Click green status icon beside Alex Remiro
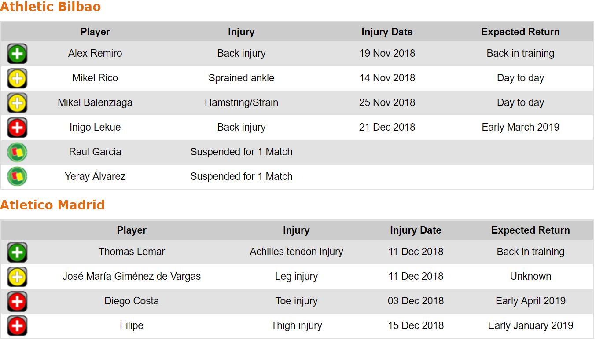 coord(17,54)
